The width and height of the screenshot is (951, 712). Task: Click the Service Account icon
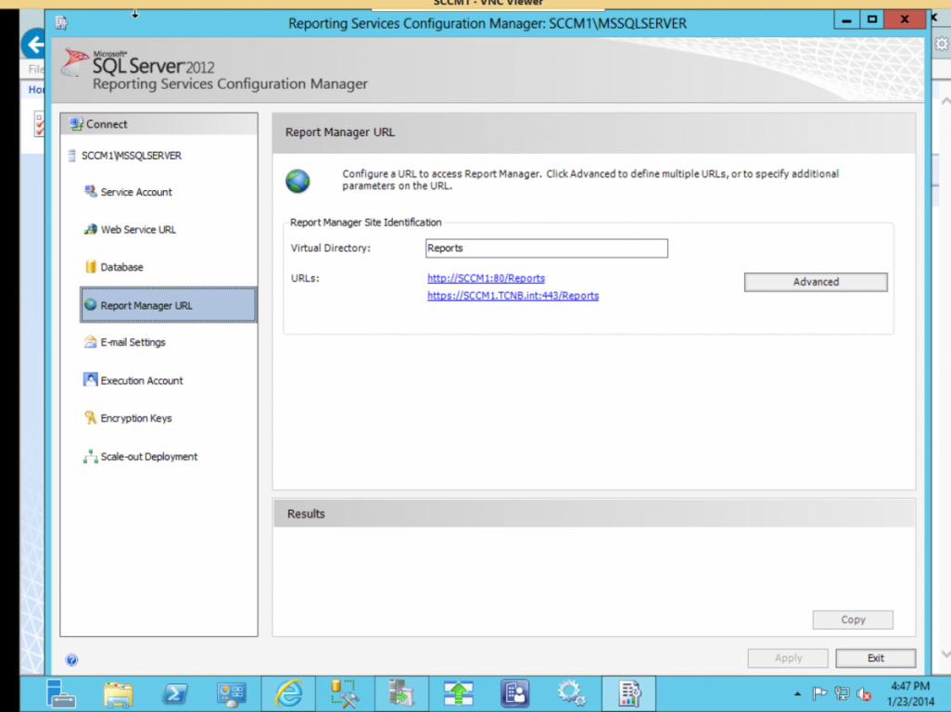point(90,192)
